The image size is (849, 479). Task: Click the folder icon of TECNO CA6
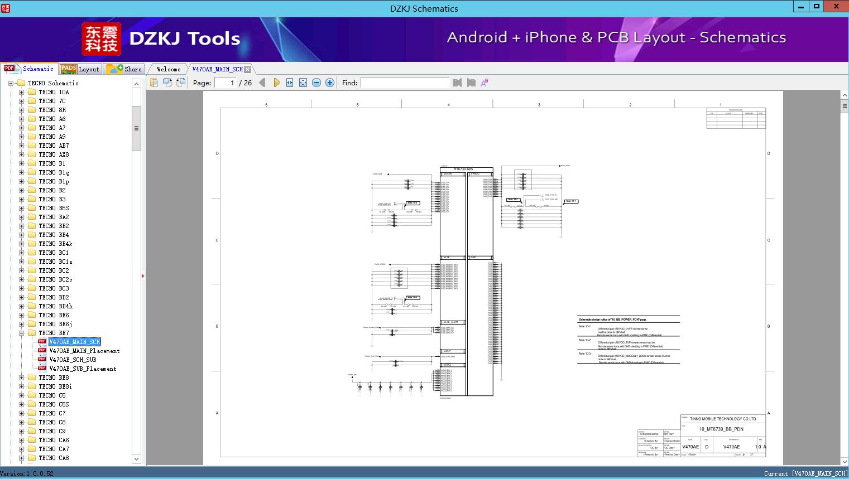point(32,440)
